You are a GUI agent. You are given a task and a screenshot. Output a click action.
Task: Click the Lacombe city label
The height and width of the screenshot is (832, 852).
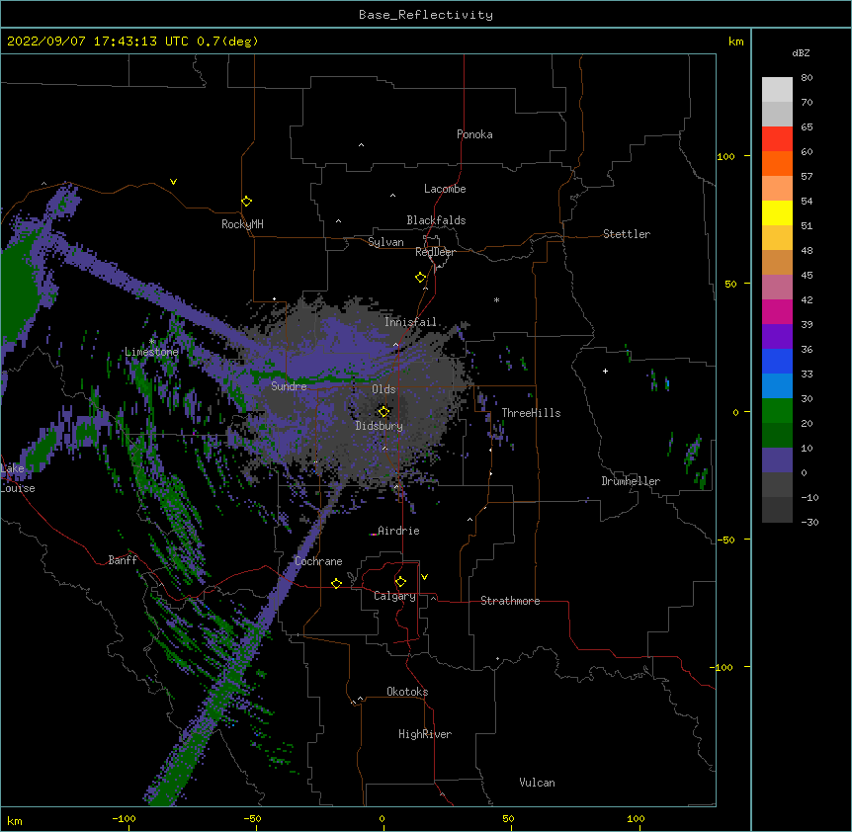pyautogui.click(x=445, y=189)
